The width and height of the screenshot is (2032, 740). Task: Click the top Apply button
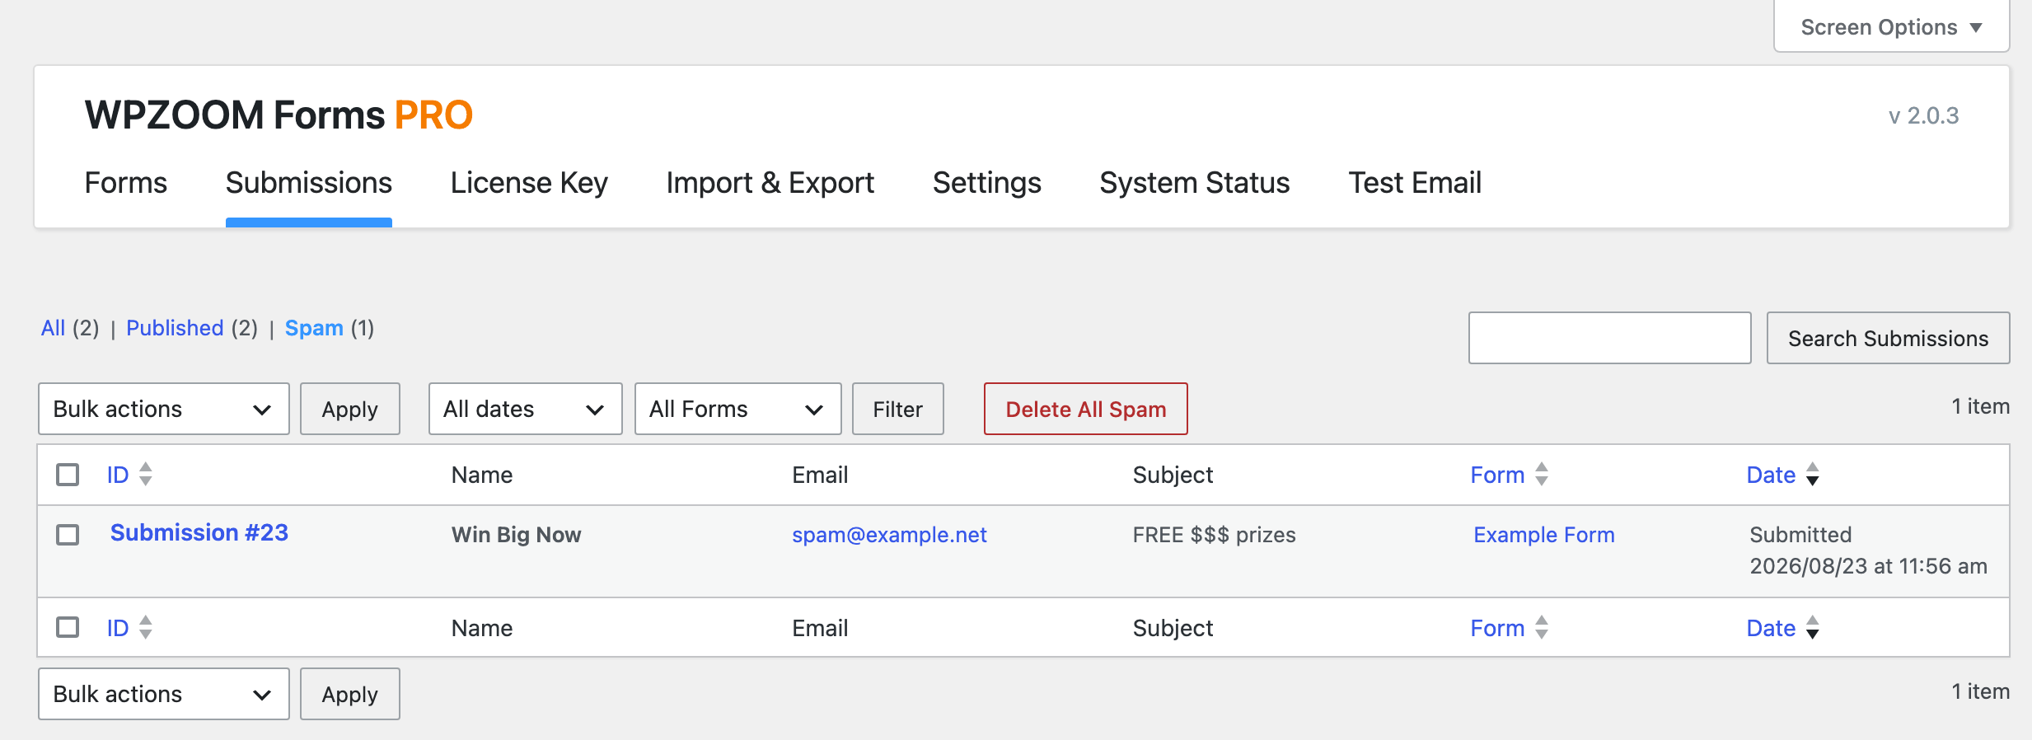[349, 409]
